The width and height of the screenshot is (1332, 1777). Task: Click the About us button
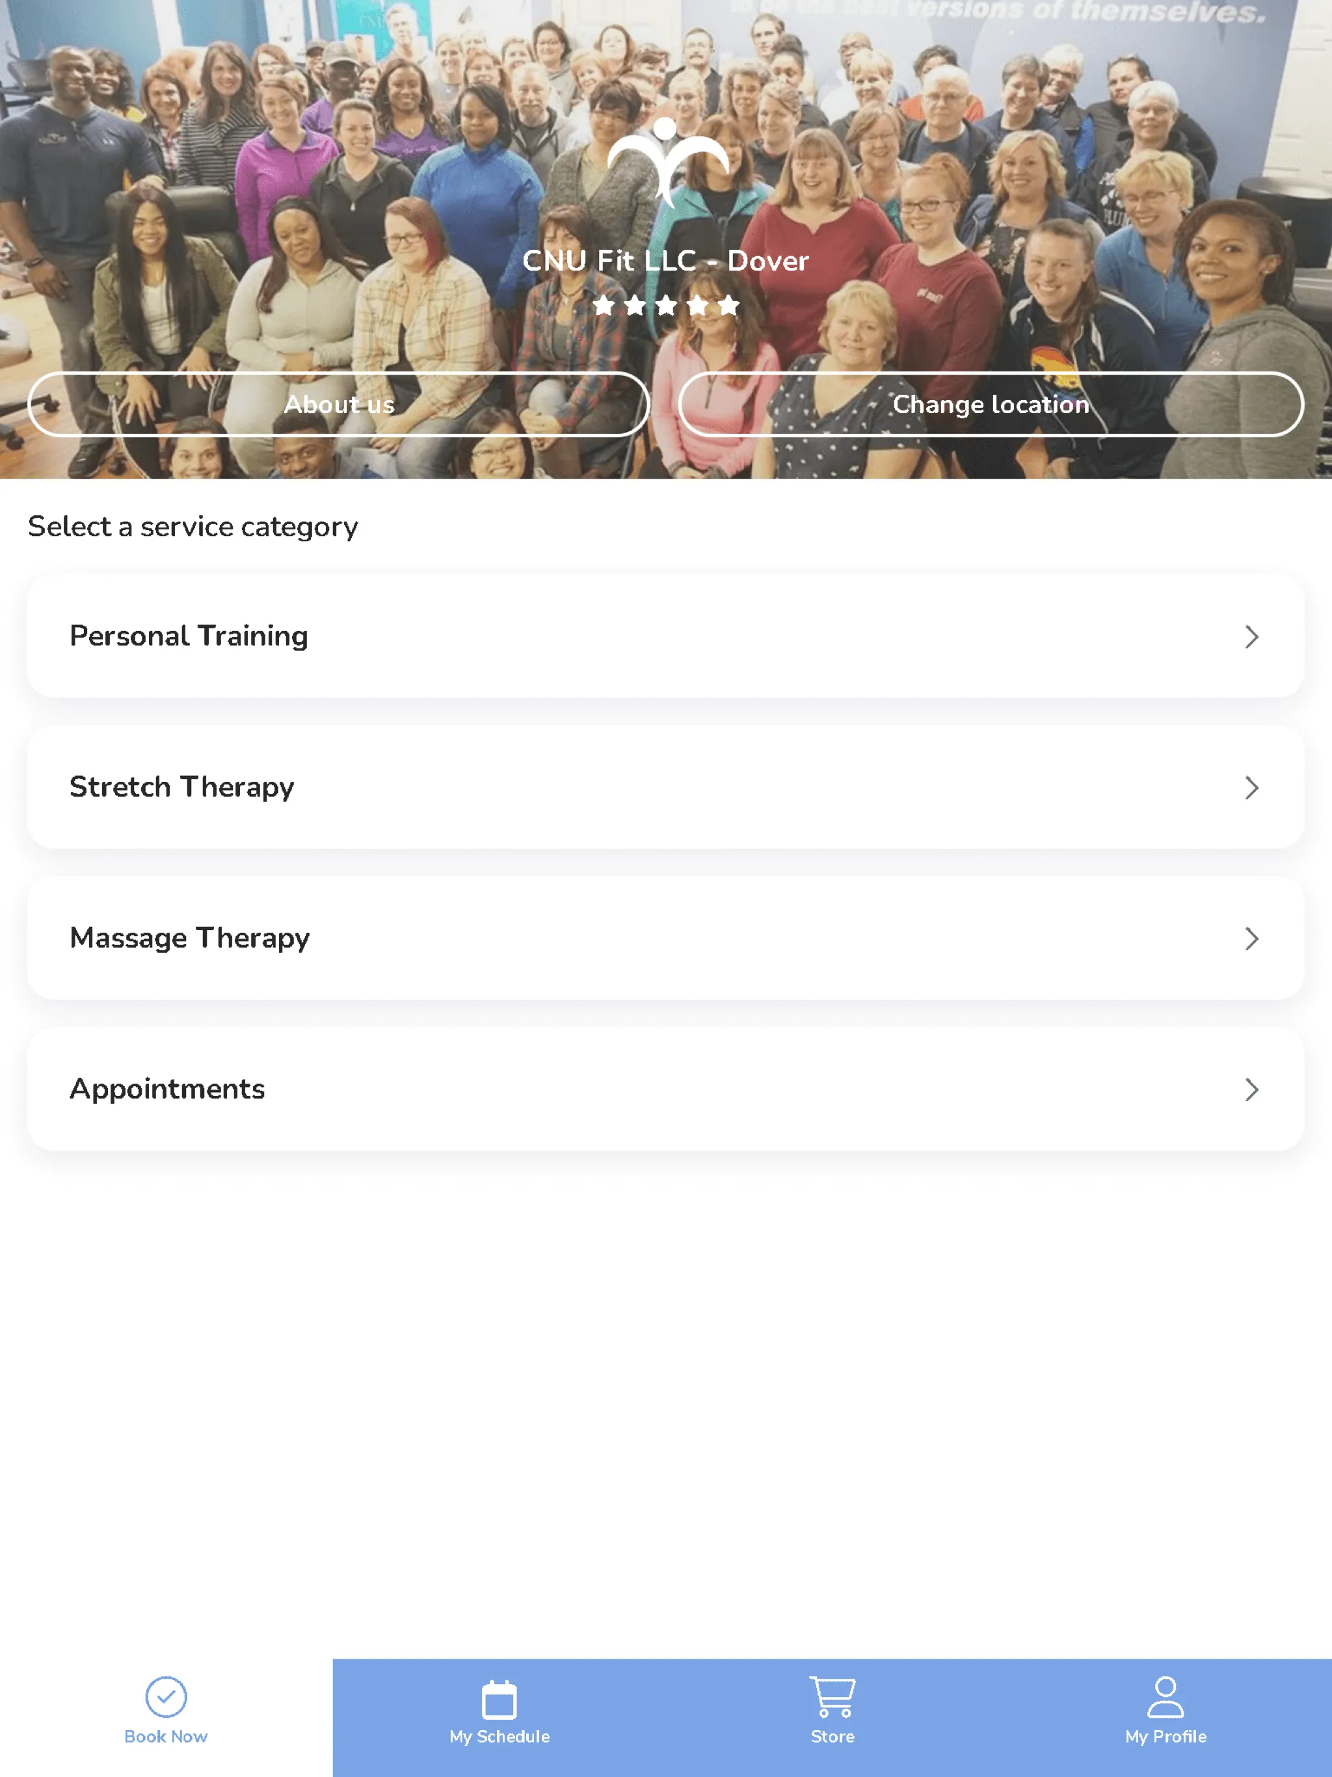pyautogui.click(x=339, y=405)
